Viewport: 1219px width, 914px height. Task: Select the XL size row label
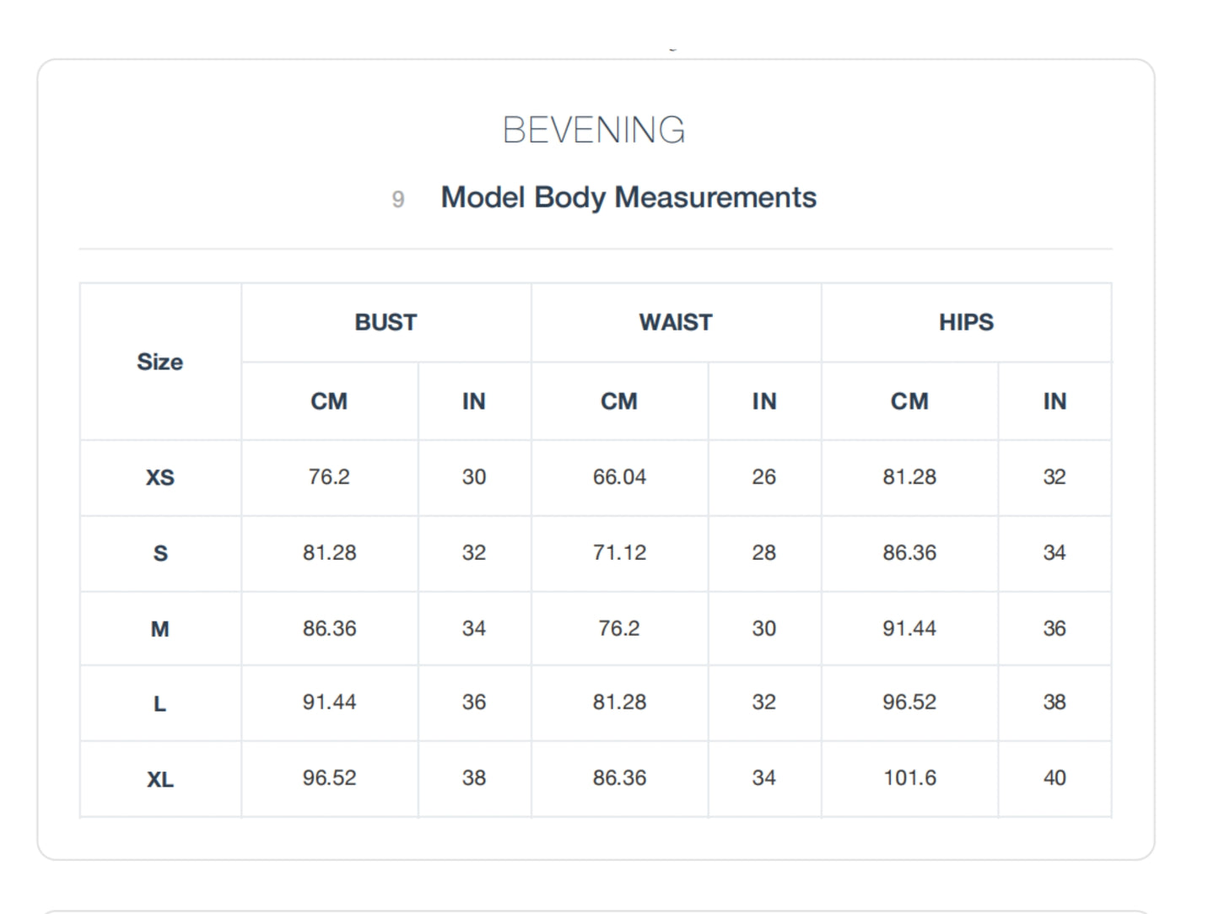[159, 778]
